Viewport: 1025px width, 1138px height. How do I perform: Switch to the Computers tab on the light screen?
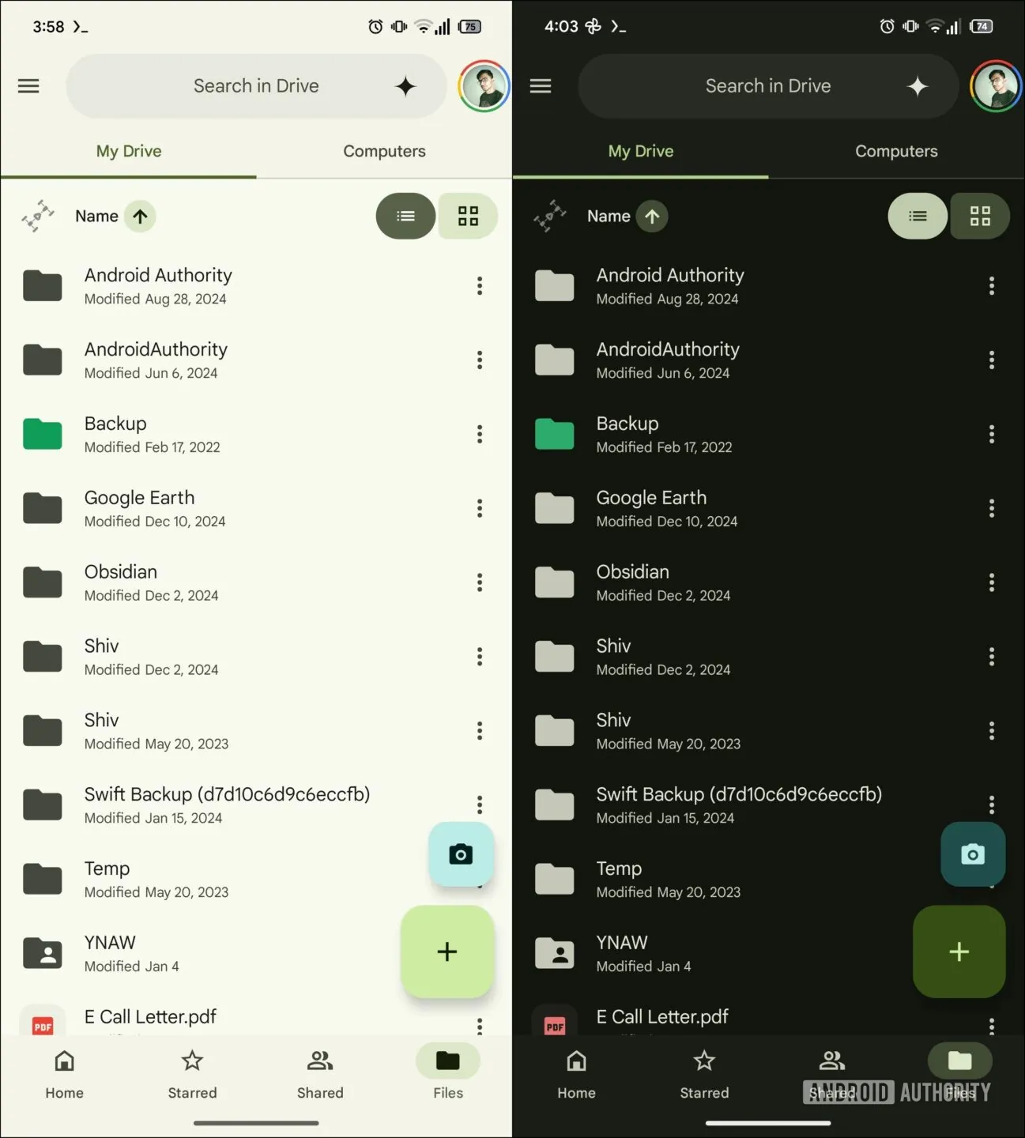pos(384,151)
